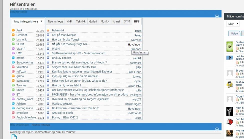Click the thread icon beside Feil på mobilversjon
The height and width of the screenshot is (139, 244).
[x=48, y=35]
